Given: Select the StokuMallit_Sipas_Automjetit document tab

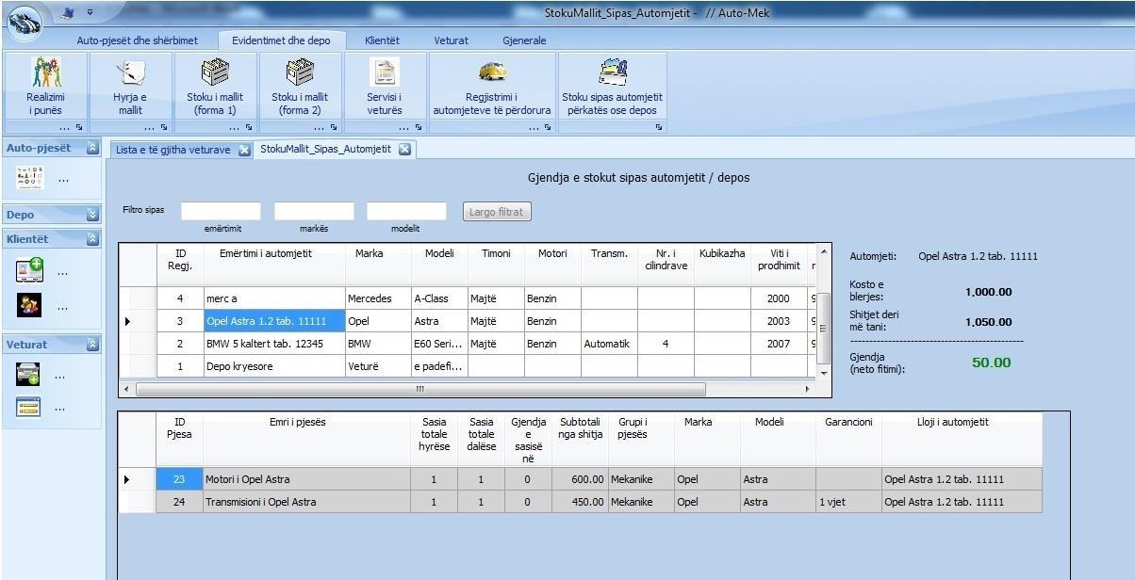Looking at the screenshot, I should pos(325,149).
